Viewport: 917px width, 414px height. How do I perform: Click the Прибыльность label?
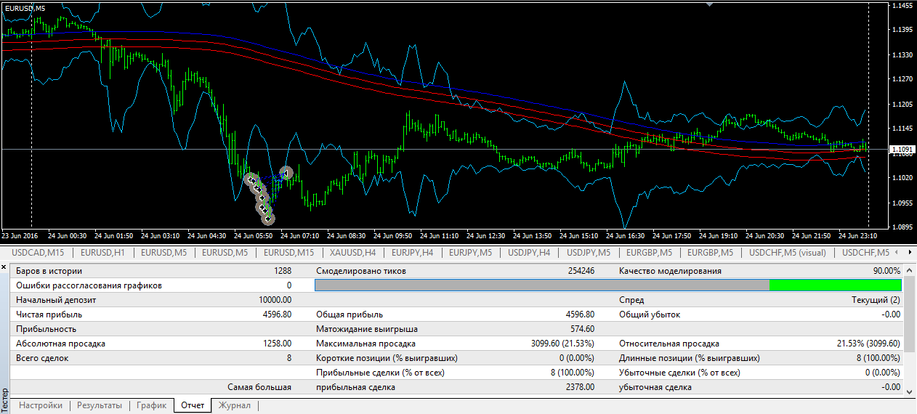(46, 329)
